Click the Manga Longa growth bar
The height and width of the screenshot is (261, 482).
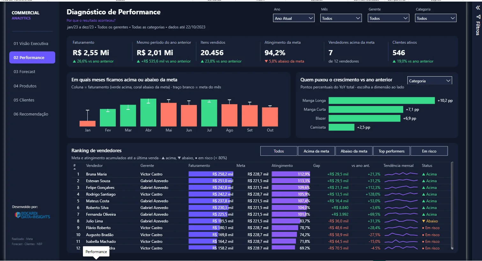[x=382, y=101]
